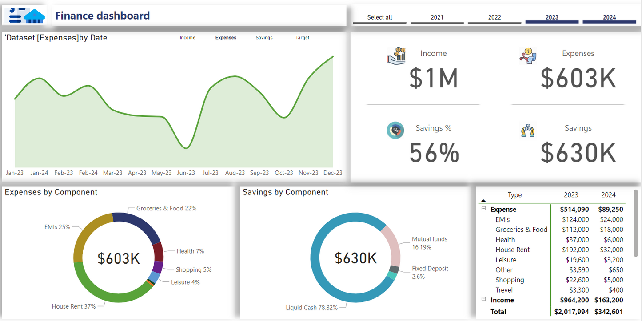Toggle the 2021 year slicer
The image size is (642, 321).
point(437,17)
